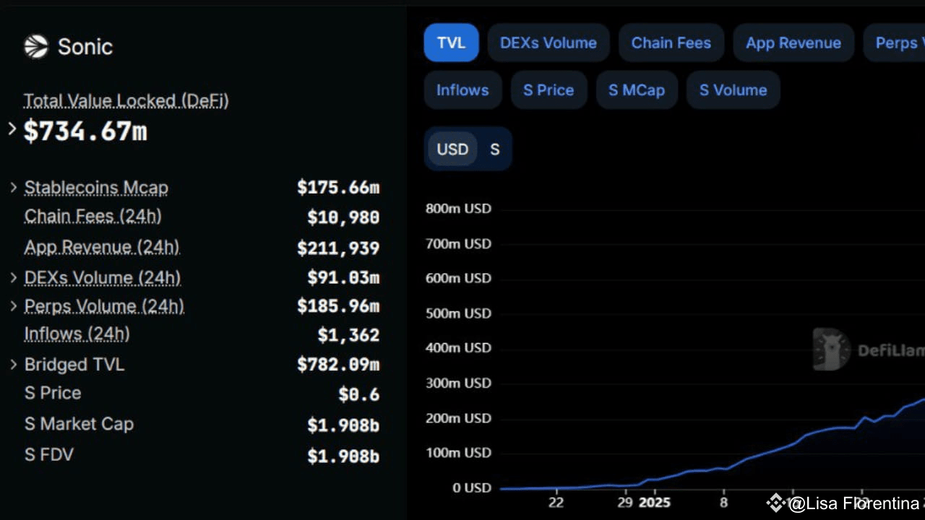Show the S Volume chart
Screen dimensions: 925x520
pyautogui.click(x=733, y=90)
